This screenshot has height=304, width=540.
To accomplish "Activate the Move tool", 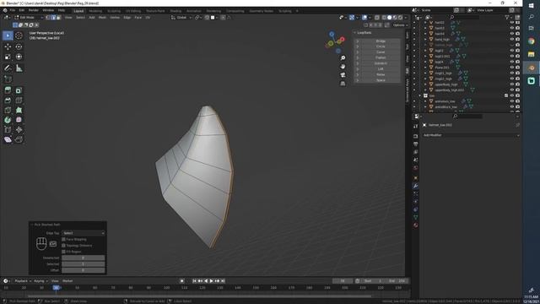I will 8,47.
